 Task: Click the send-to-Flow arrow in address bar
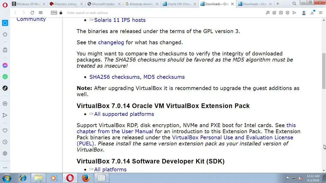pyautogui.click(x=294, y=13)
